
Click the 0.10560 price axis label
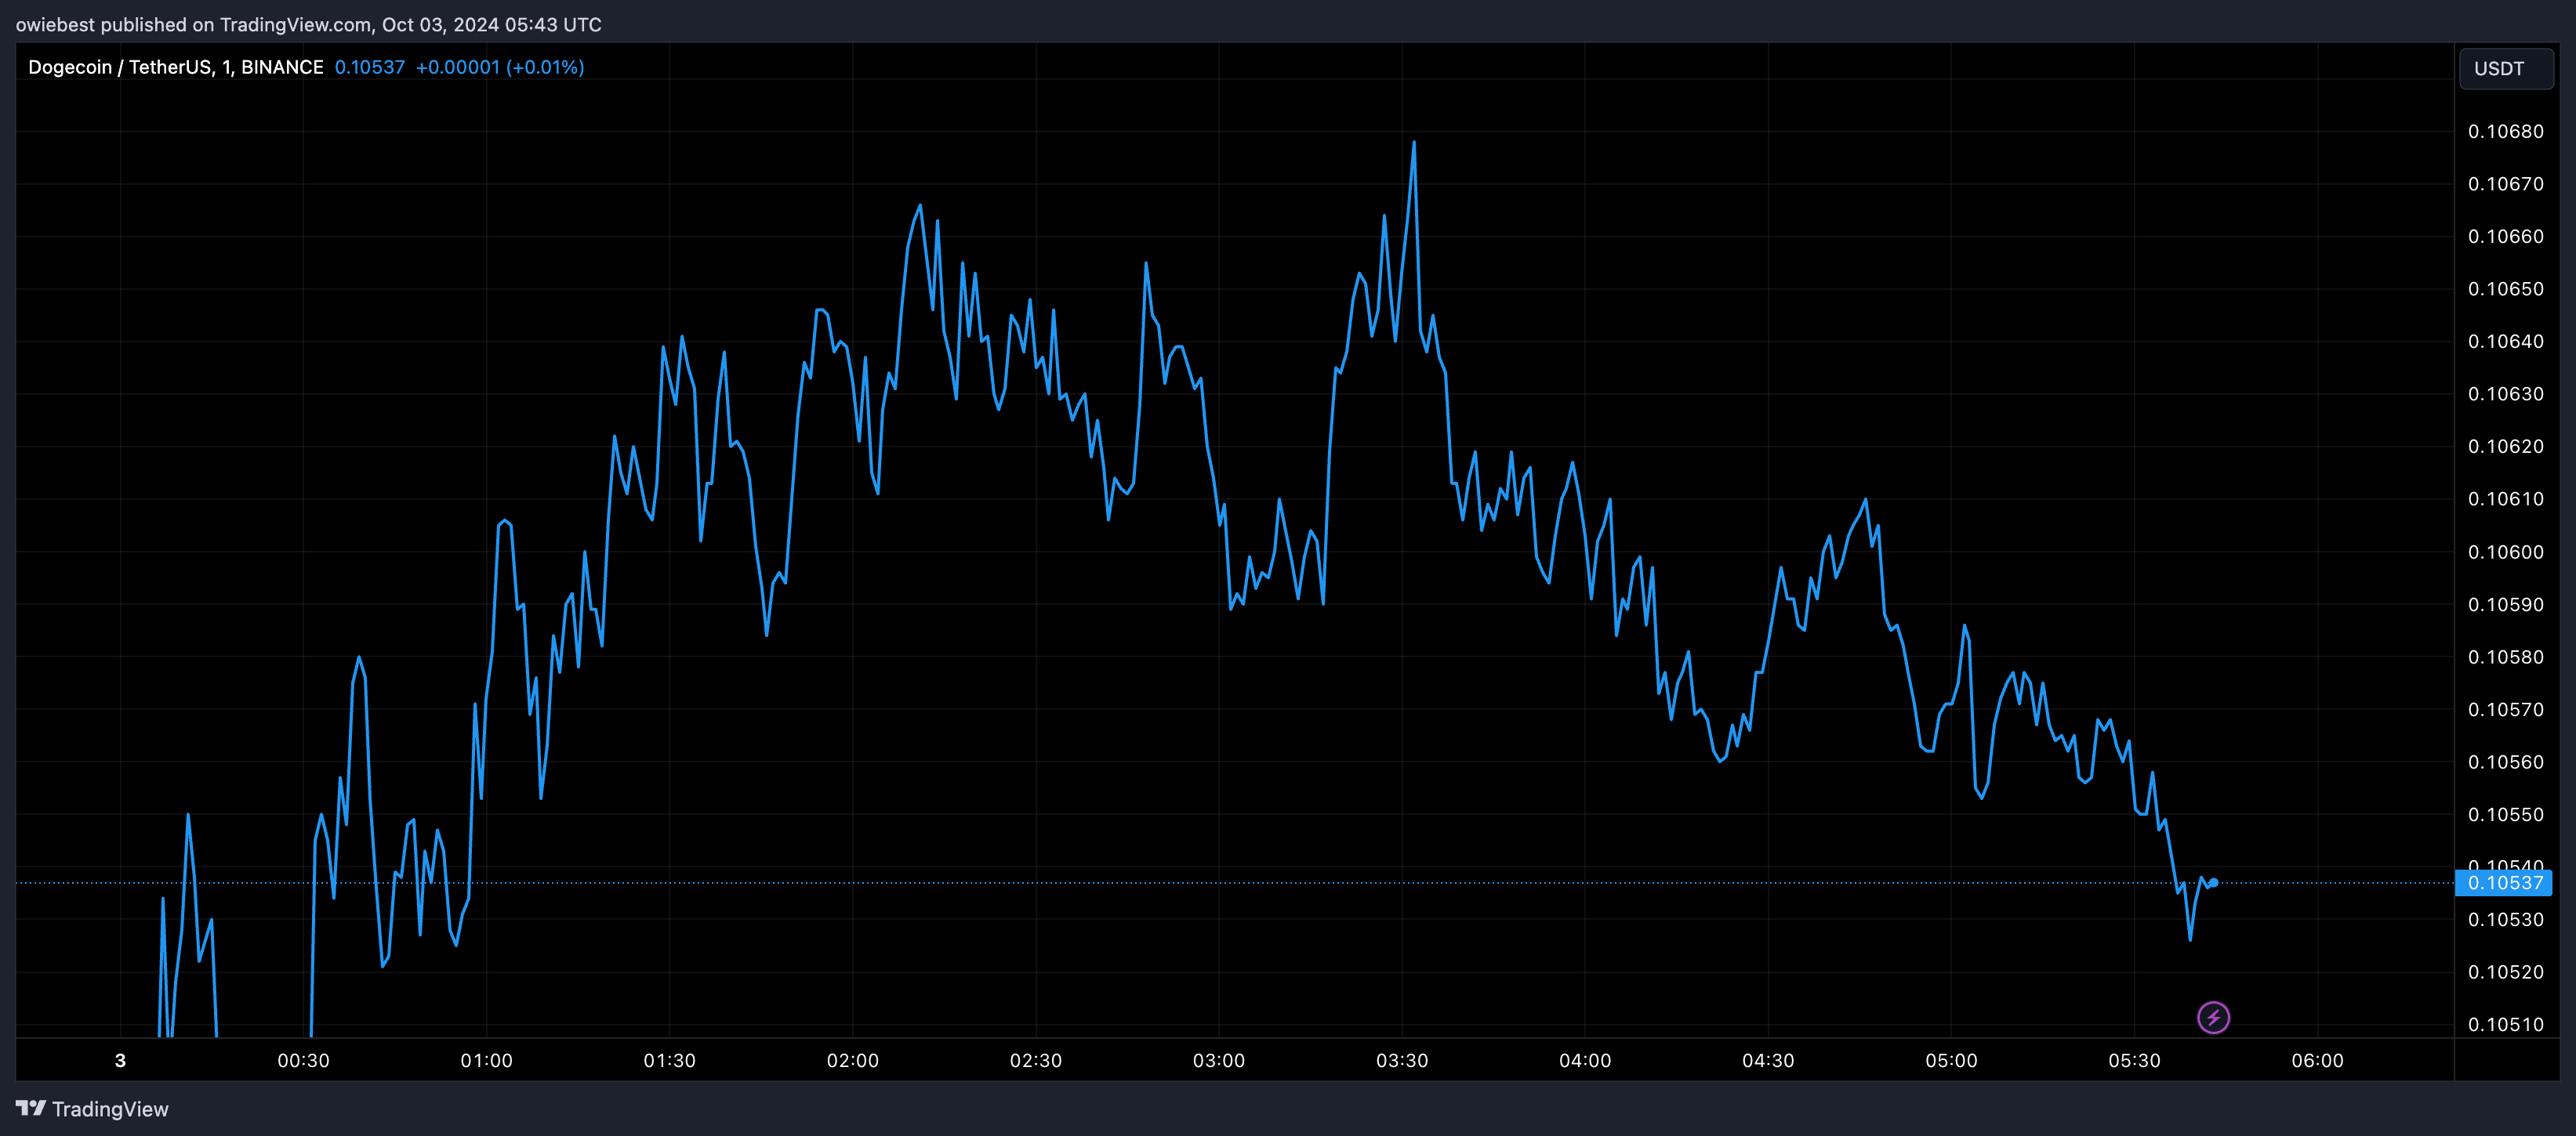2505,762
